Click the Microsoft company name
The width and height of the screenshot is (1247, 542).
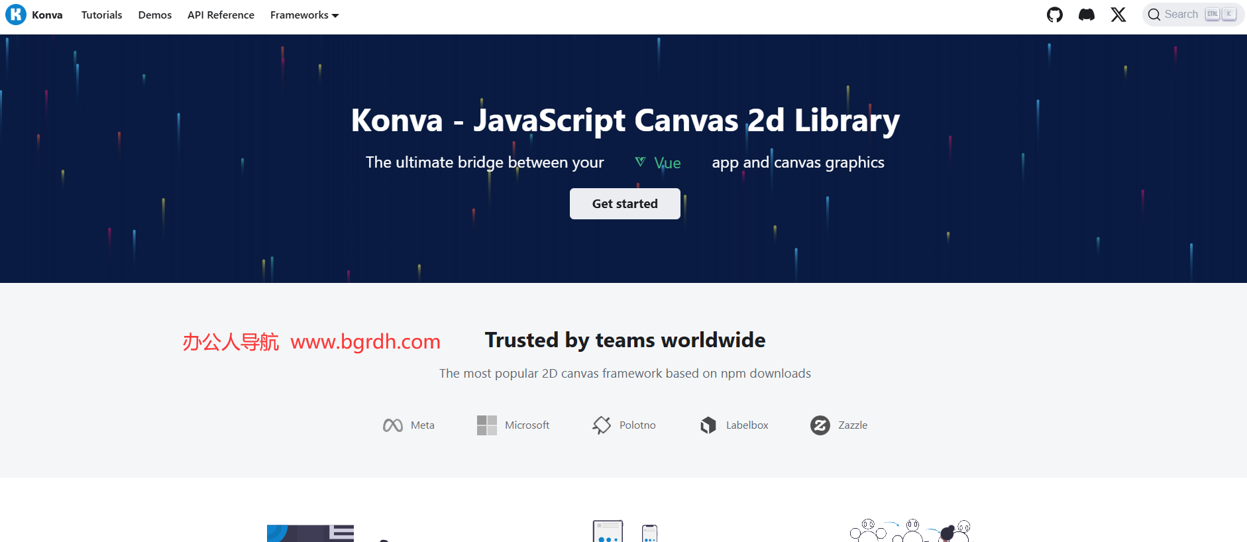tap(527, 425)
